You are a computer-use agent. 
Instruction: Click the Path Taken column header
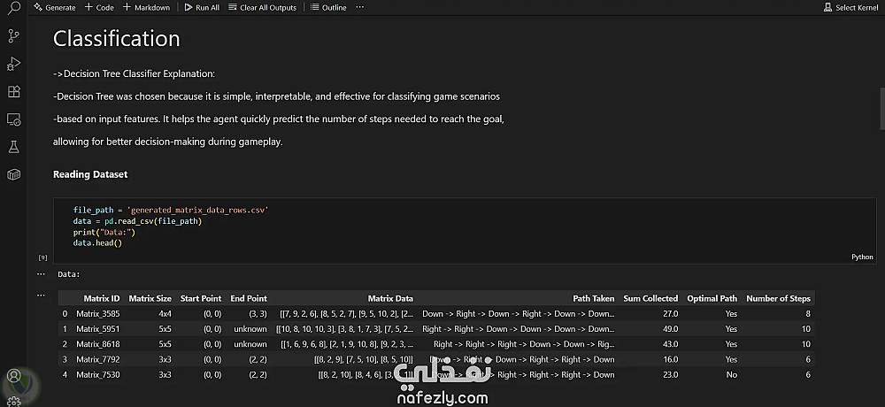(x=594, y=299)
